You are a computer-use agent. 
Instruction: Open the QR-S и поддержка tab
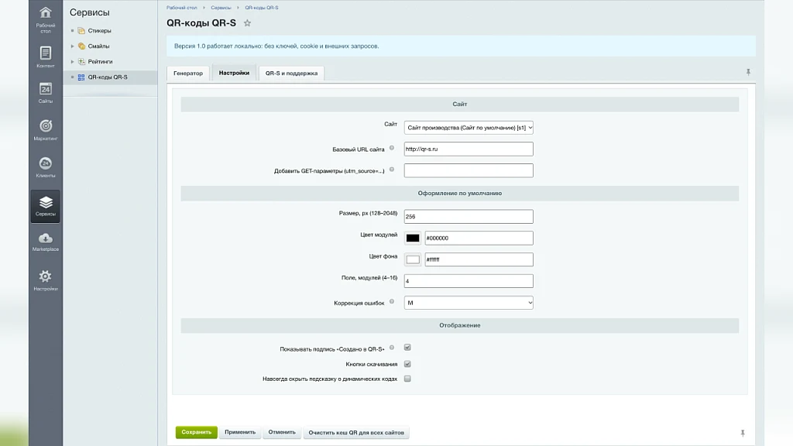pyautogui.click(x=291, y=73)
